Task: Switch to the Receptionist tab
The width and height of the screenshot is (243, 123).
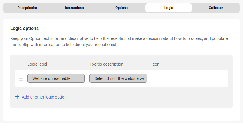Action: click(x=27, y=8)
